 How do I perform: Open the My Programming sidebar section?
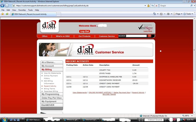click(52, 94)
